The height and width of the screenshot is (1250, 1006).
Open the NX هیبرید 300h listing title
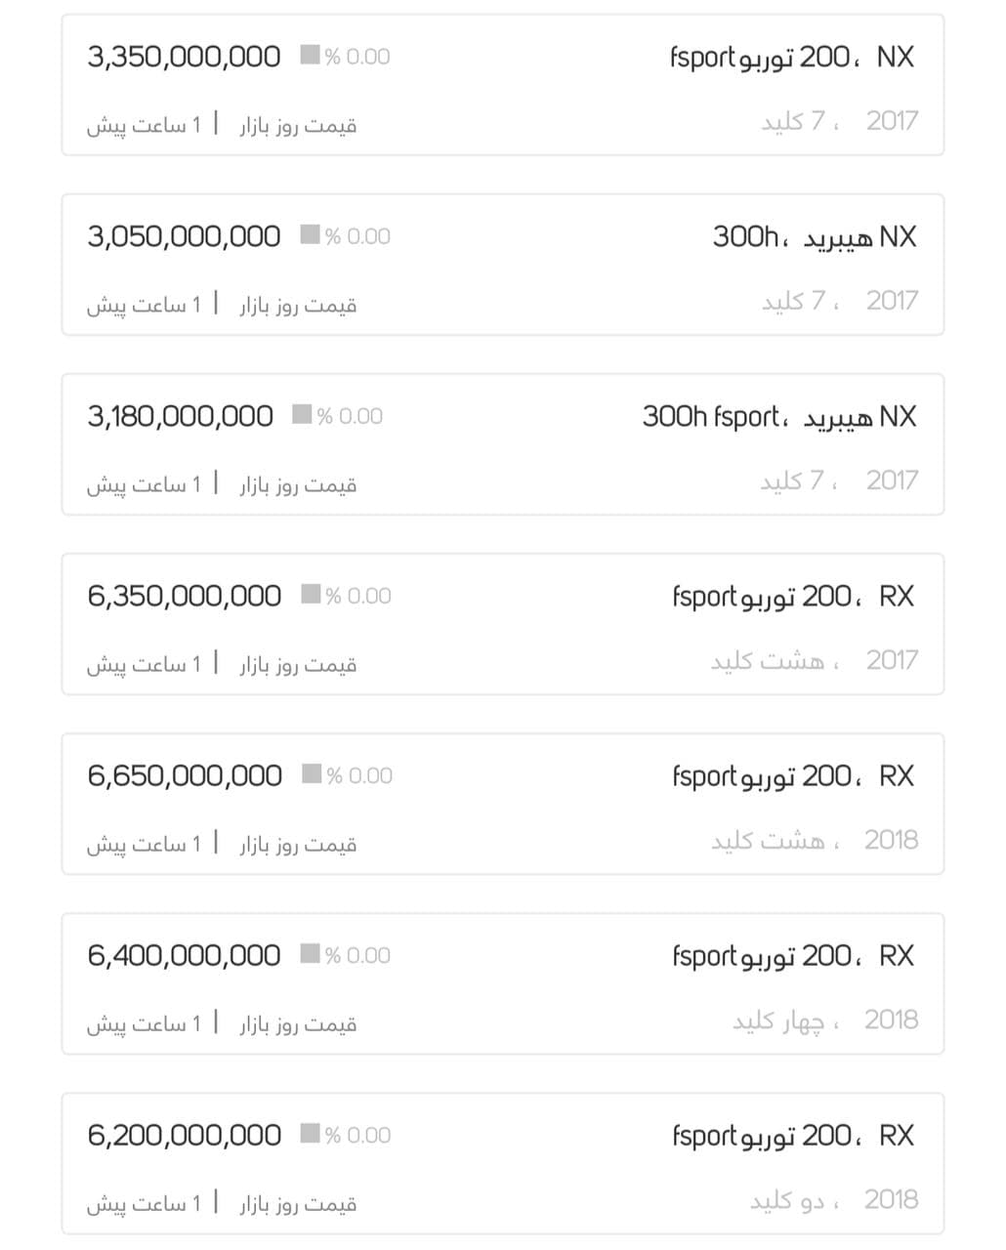click(x=815, y=236)
